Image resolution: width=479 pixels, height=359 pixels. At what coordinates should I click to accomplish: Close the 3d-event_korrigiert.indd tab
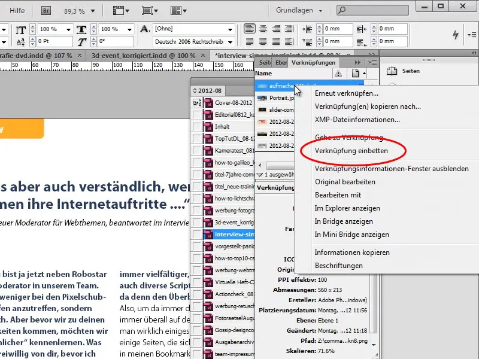coord(203,56)
